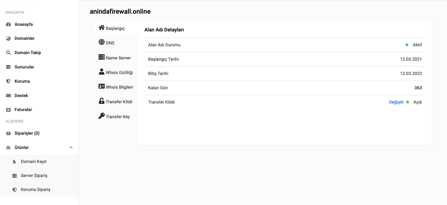Click the Transfer Kilidi unlocked padlock icon
Image resolution: width=447 pixels, height=205 pixels.
[x=101, y=101]
